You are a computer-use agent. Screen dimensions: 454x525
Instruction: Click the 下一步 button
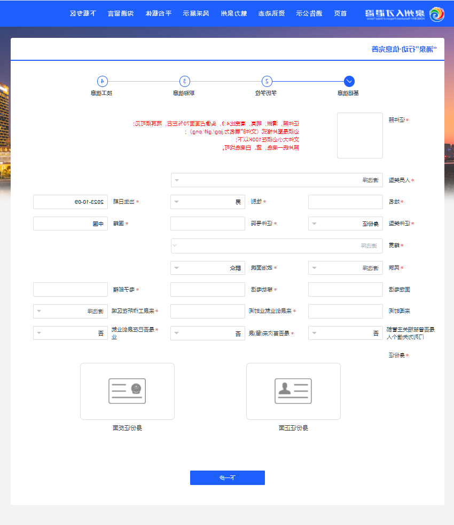click(228, 478)
